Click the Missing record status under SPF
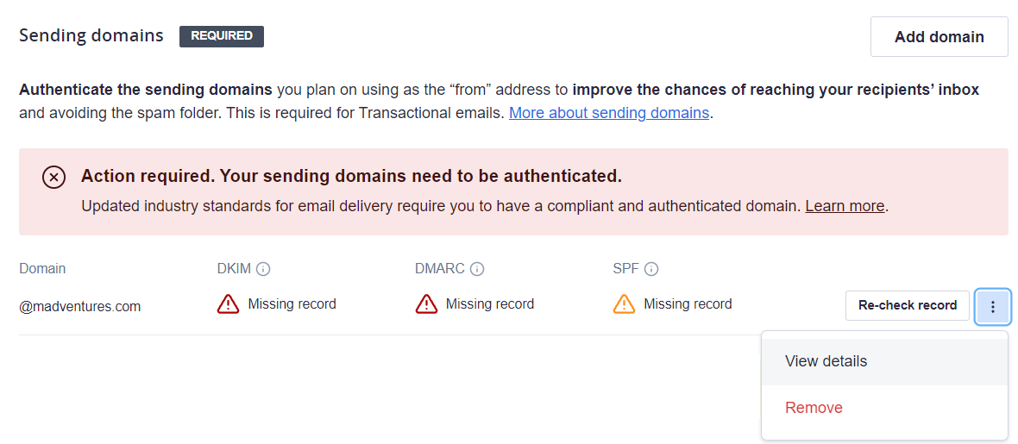The height and width of the screenshot is (444, 1018). point(688,303)
